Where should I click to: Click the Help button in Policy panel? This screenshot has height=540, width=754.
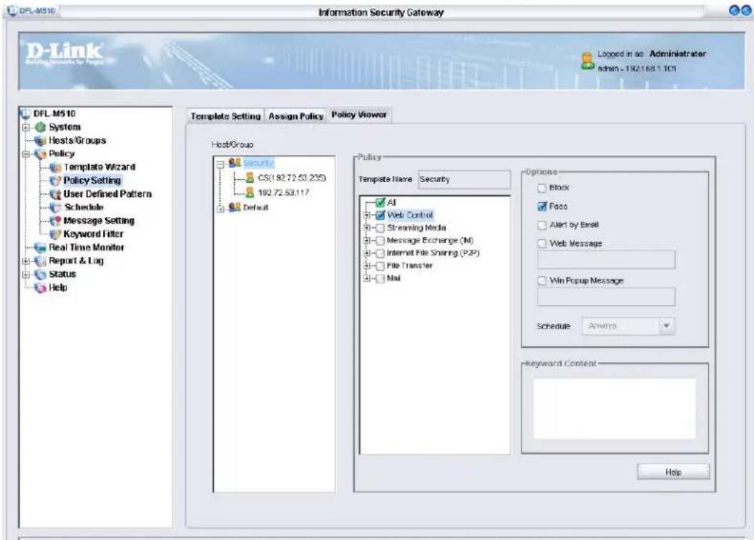[x=672, y=472]
